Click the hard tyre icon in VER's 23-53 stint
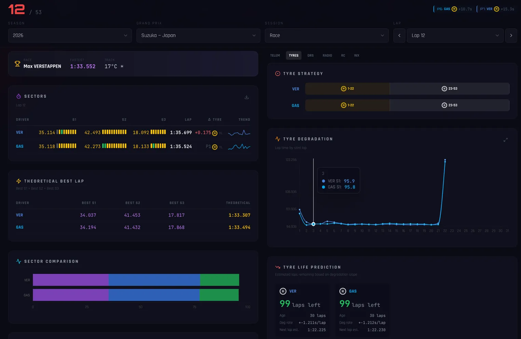Screen dimensions: 521x339 [x=444, y=89]
